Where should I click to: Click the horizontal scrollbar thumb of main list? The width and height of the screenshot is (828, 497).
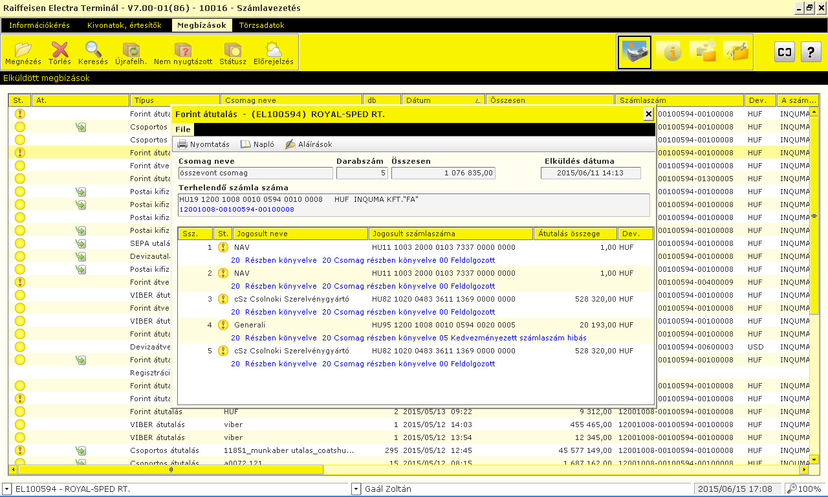171,470
